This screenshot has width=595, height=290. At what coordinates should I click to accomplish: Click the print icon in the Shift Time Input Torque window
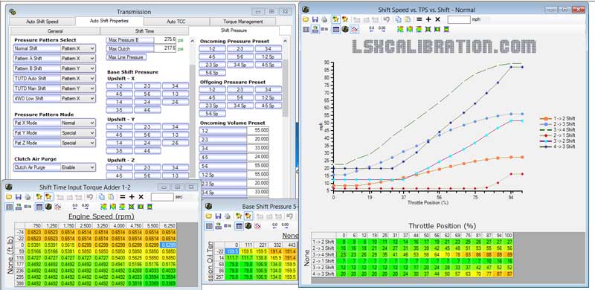tap(28, 196)
